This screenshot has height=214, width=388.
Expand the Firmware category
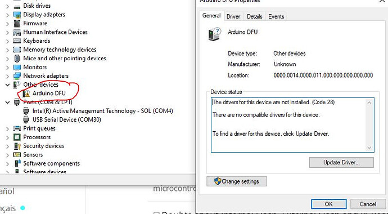point(7,24)
